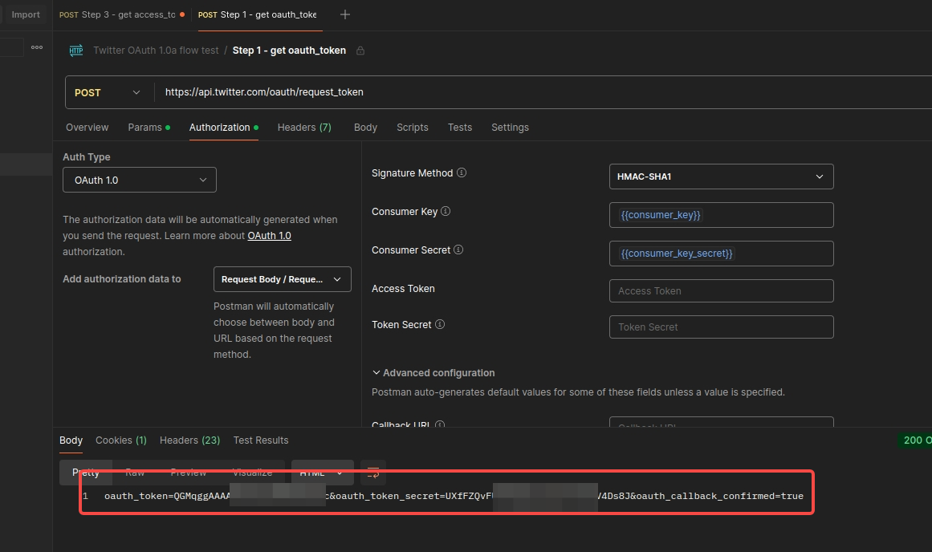Image resolution: width=932 pixels, height=552 pixels.
Task: Toggle response line wrap icon
Action: tap(373, 473)
